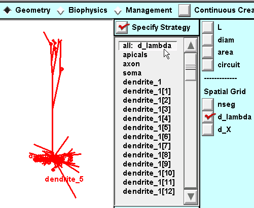Select the 'apicals' list entry
Viewport: 254px width, 208px height.
click(x=135, y=55)
